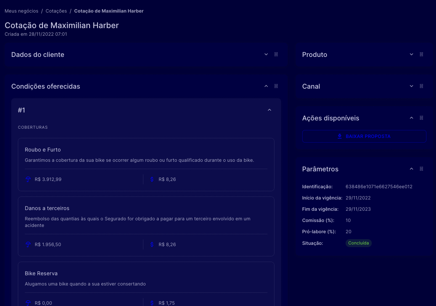This screenshot has width=436, height=306.
Task: Select the Identificação code value
Action: click(x=379, y=187)
